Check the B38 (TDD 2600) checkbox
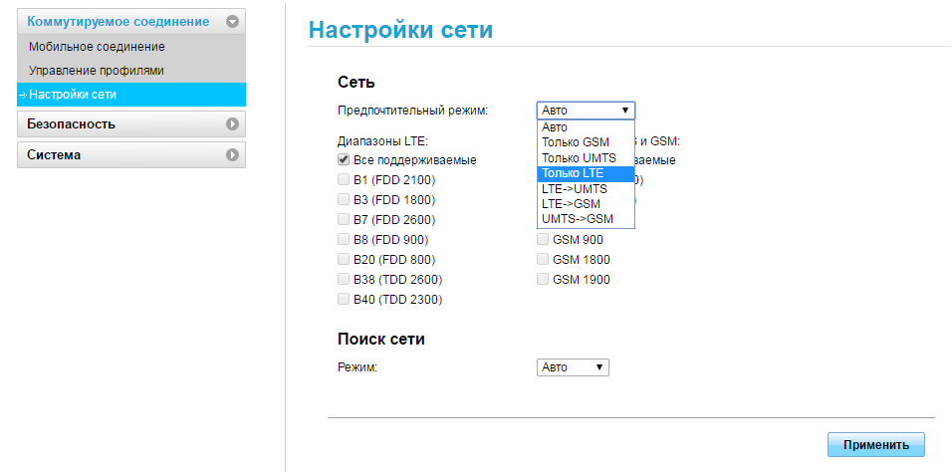Screen dimensions: 952x472 [x=344, y=279]
